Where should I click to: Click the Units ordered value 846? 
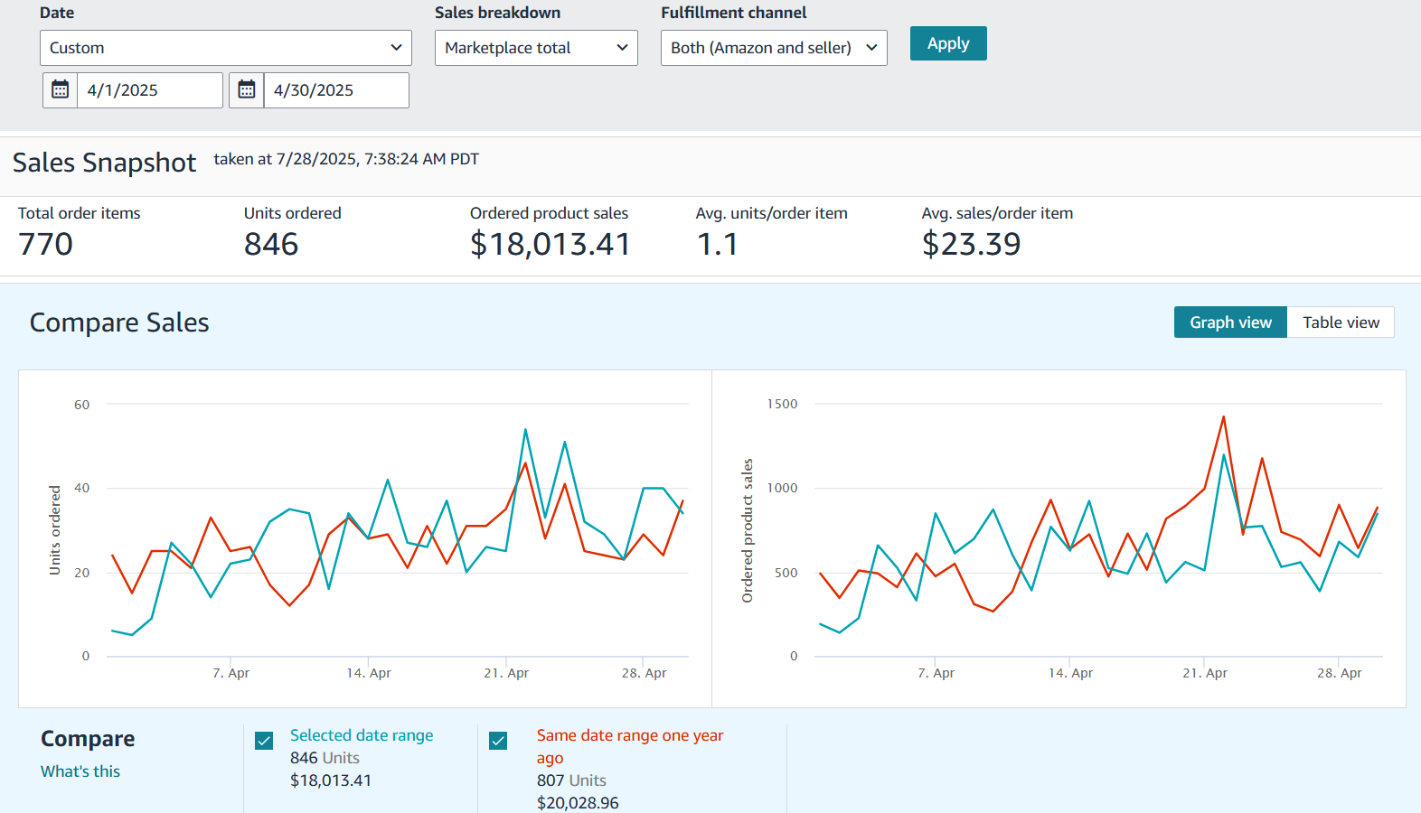pos(271,244)
